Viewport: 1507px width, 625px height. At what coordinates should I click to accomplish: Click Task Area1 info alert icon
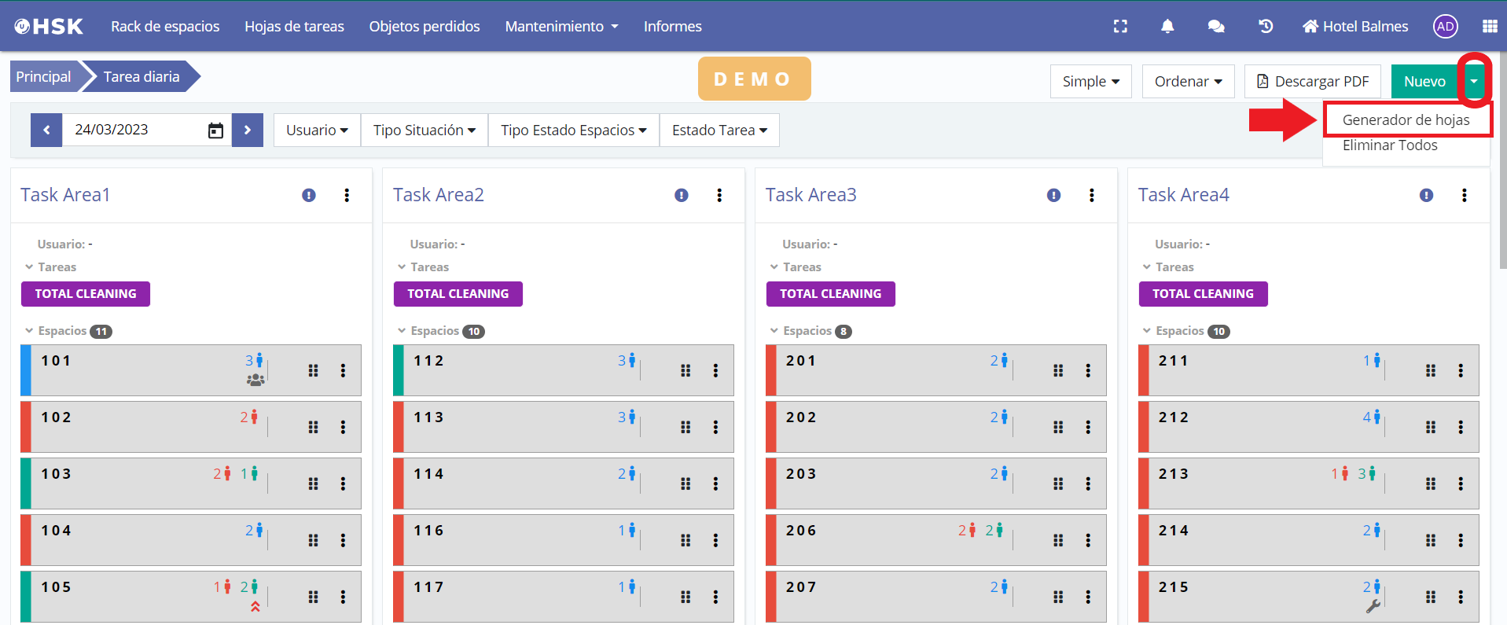click(309, 196)
